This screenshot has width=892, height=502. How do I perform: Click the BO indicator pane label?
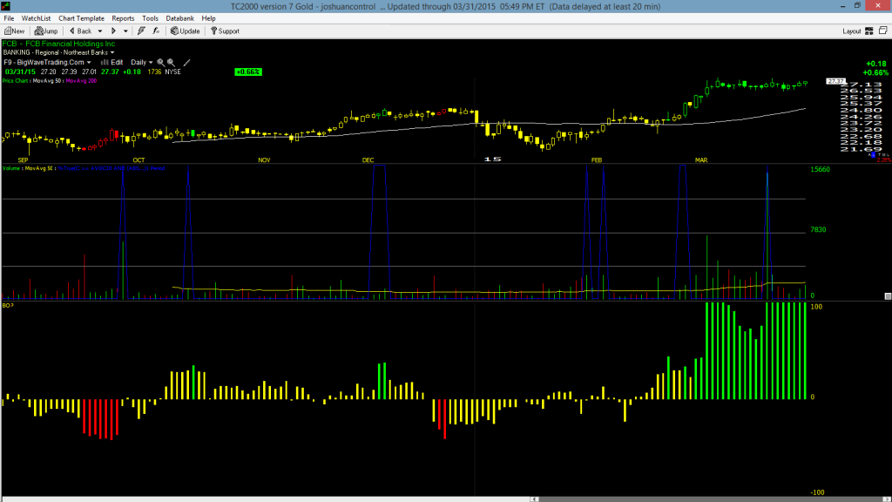point(8,306)
